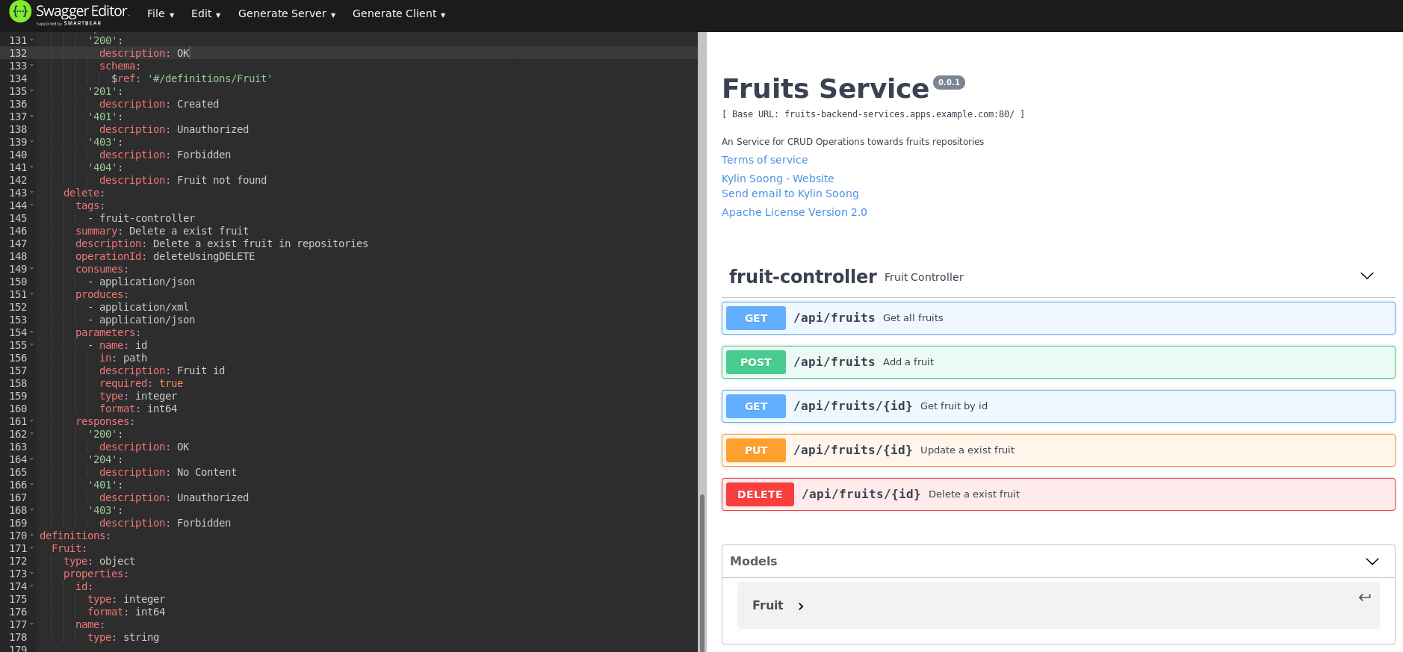Expand PUT /api/fruits/{id} Update a exist fruit
This screenshot has width=1403, height=652.
click(1058, 450)
